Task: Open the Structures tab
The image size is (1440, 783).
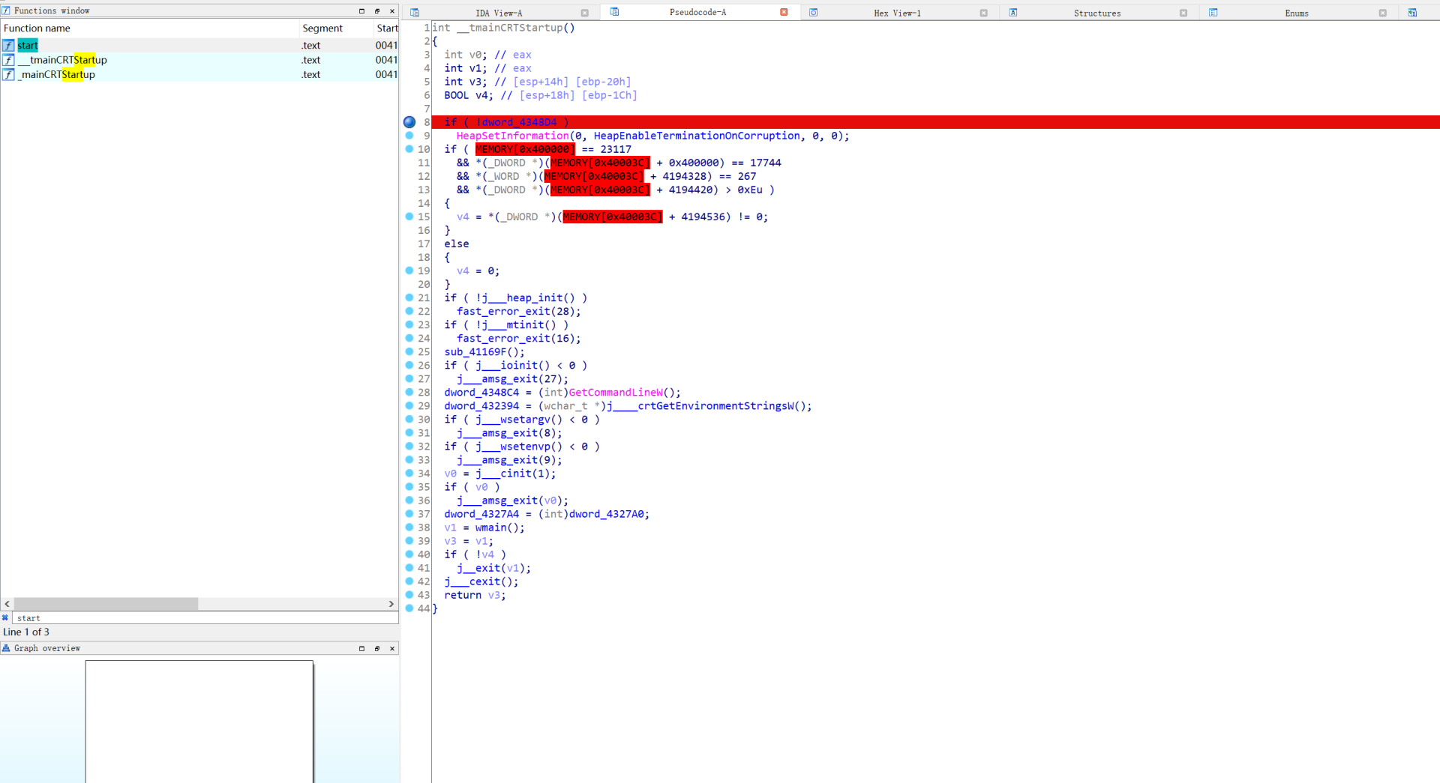Action: [1096, 13]
